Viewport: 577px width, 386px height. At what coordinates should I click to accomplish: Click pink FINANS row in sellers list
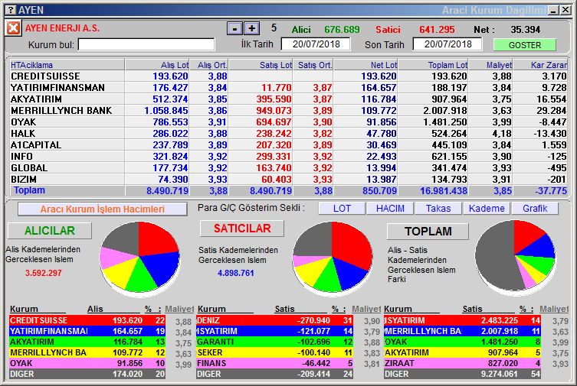(274, 363)
